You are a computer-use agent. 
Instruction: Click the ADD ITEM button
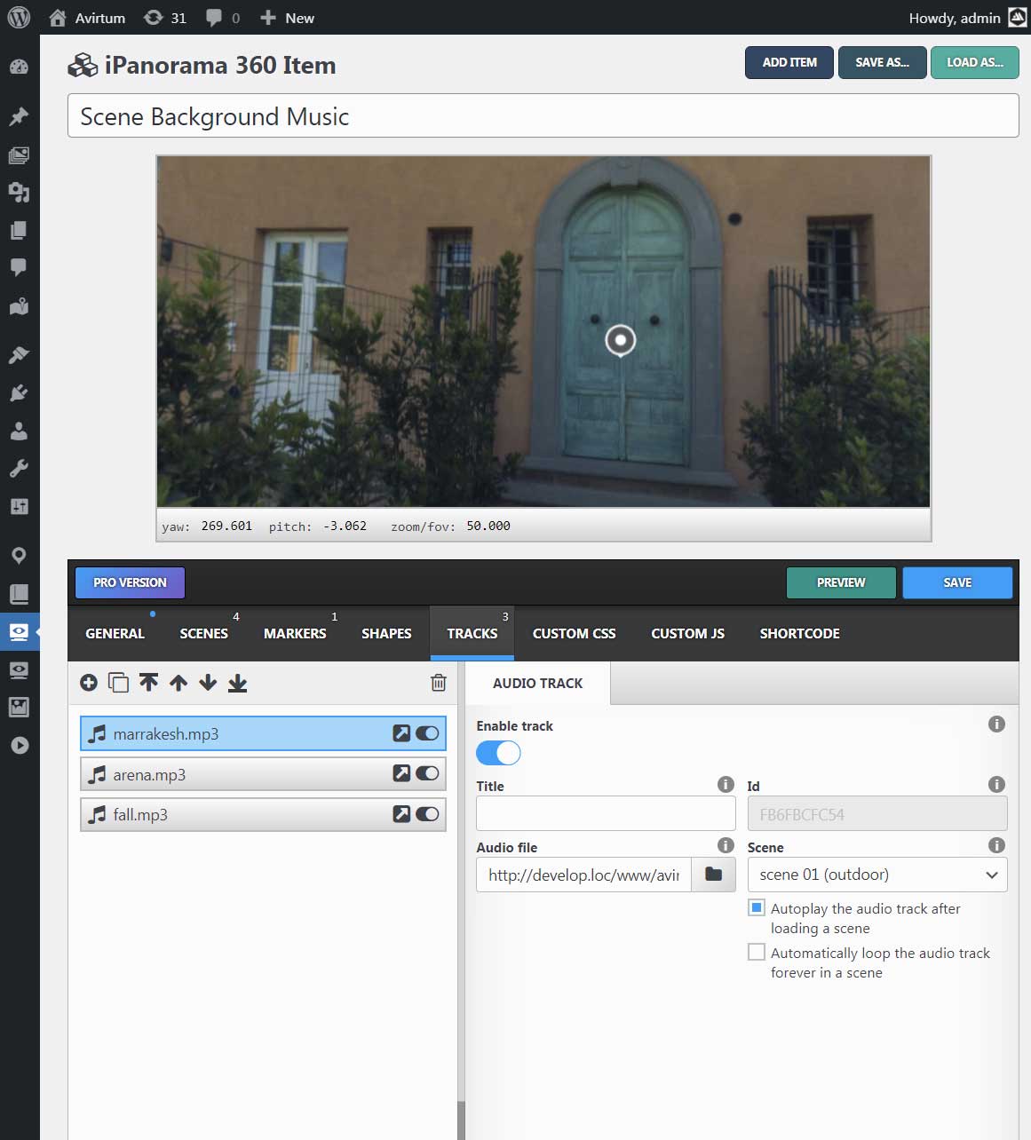pyautogui.click(x=789, y=62)
